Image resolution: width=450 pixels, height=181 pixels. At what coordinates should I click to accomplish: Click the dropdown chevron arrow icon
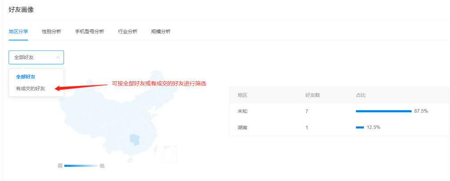coord(58,57)
